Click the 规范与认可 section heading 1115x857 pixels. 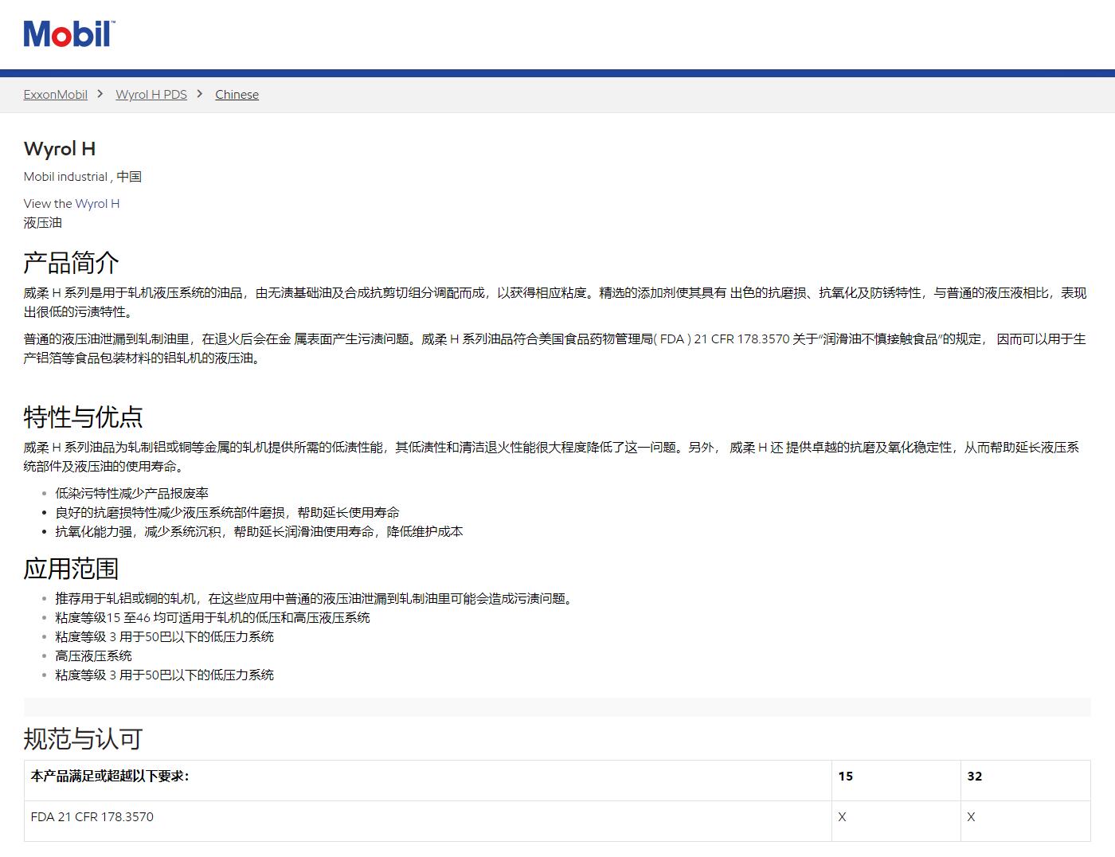pyautogui.click(x=84, y=738)
